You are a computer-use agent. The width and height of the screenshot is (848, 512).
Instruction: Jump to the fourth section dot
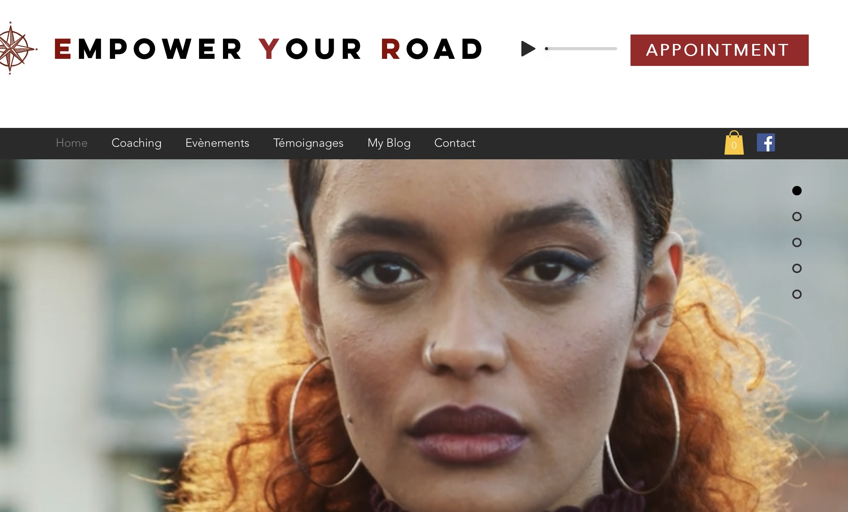(797, 268)
